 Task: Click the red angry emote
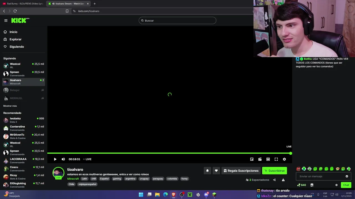tap(298, 169)
